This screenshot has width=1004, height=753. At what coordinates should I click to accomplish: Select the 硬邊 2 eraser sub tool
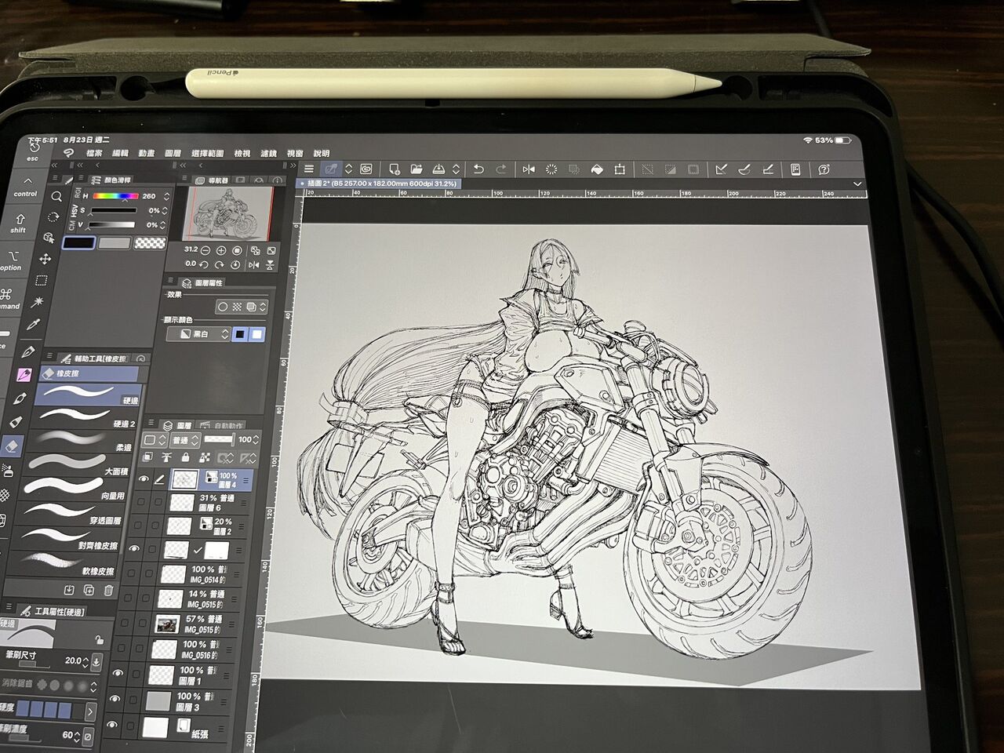pyautogui.click(x=85, y=417)
